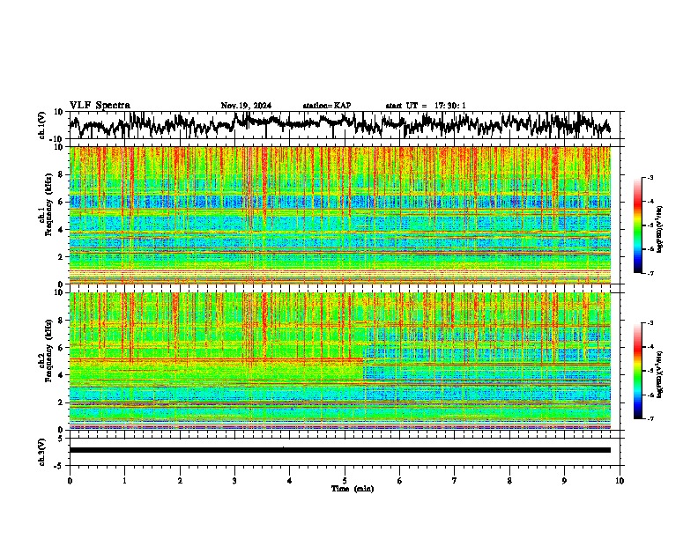The width and height of the screenshot is (698, 539).
Task: Click time axis tick label "2"
Action: coord(180,481)
